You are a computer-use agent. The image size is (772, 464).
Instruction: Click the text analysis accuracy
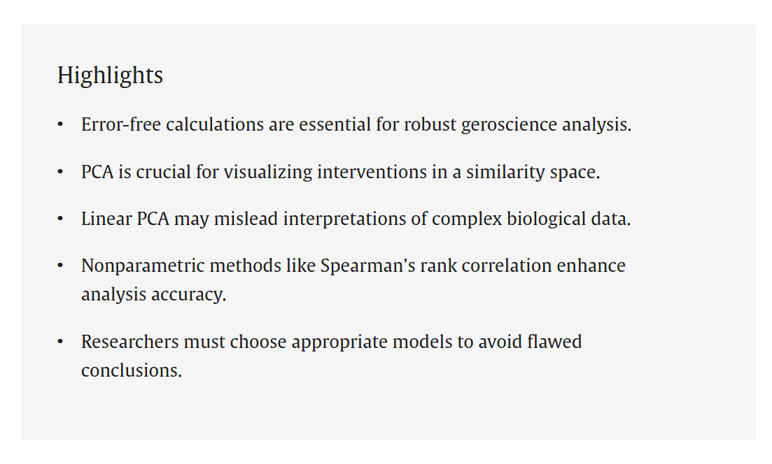153,294
